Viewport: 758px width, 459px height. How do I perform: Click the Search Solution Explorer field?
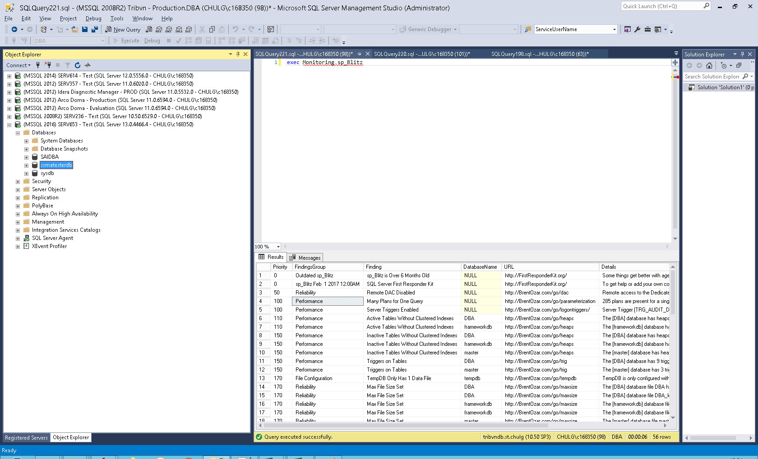click(x=712, y=77)
